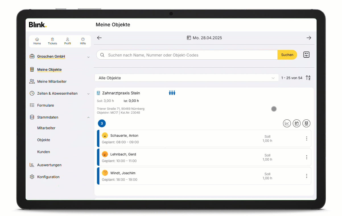This screenshot has height=216, width=342.
Task: Open the Hilfe help shortcut
Action: click(83, 41)
